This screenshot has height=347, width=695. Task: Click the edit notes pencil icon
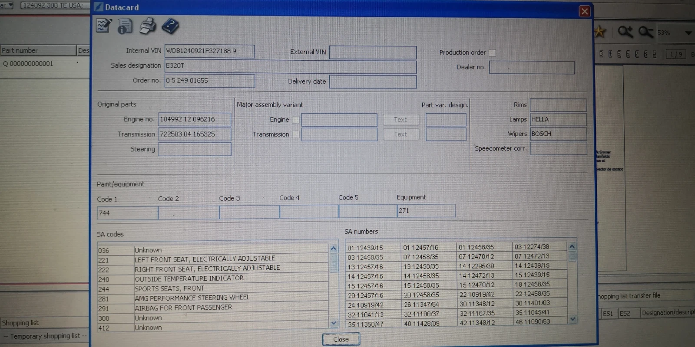[103, 26]
